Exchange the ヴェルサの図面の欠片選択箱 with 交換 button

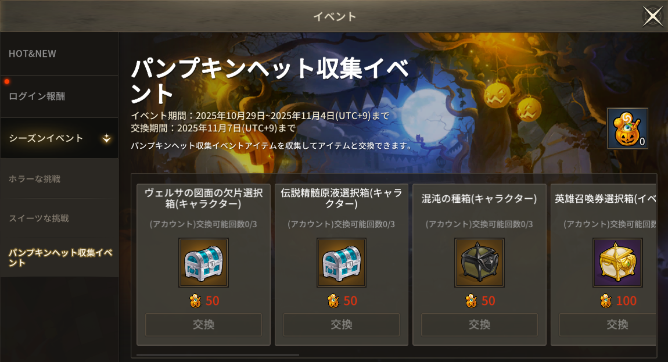click(x=204, y=325)
